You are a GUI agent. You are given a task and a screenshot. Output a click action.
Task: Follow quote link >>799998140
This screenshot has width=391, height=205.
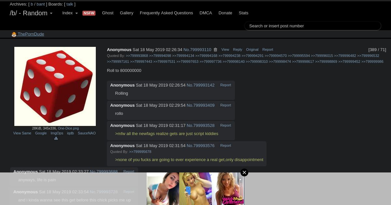point(234,61)
